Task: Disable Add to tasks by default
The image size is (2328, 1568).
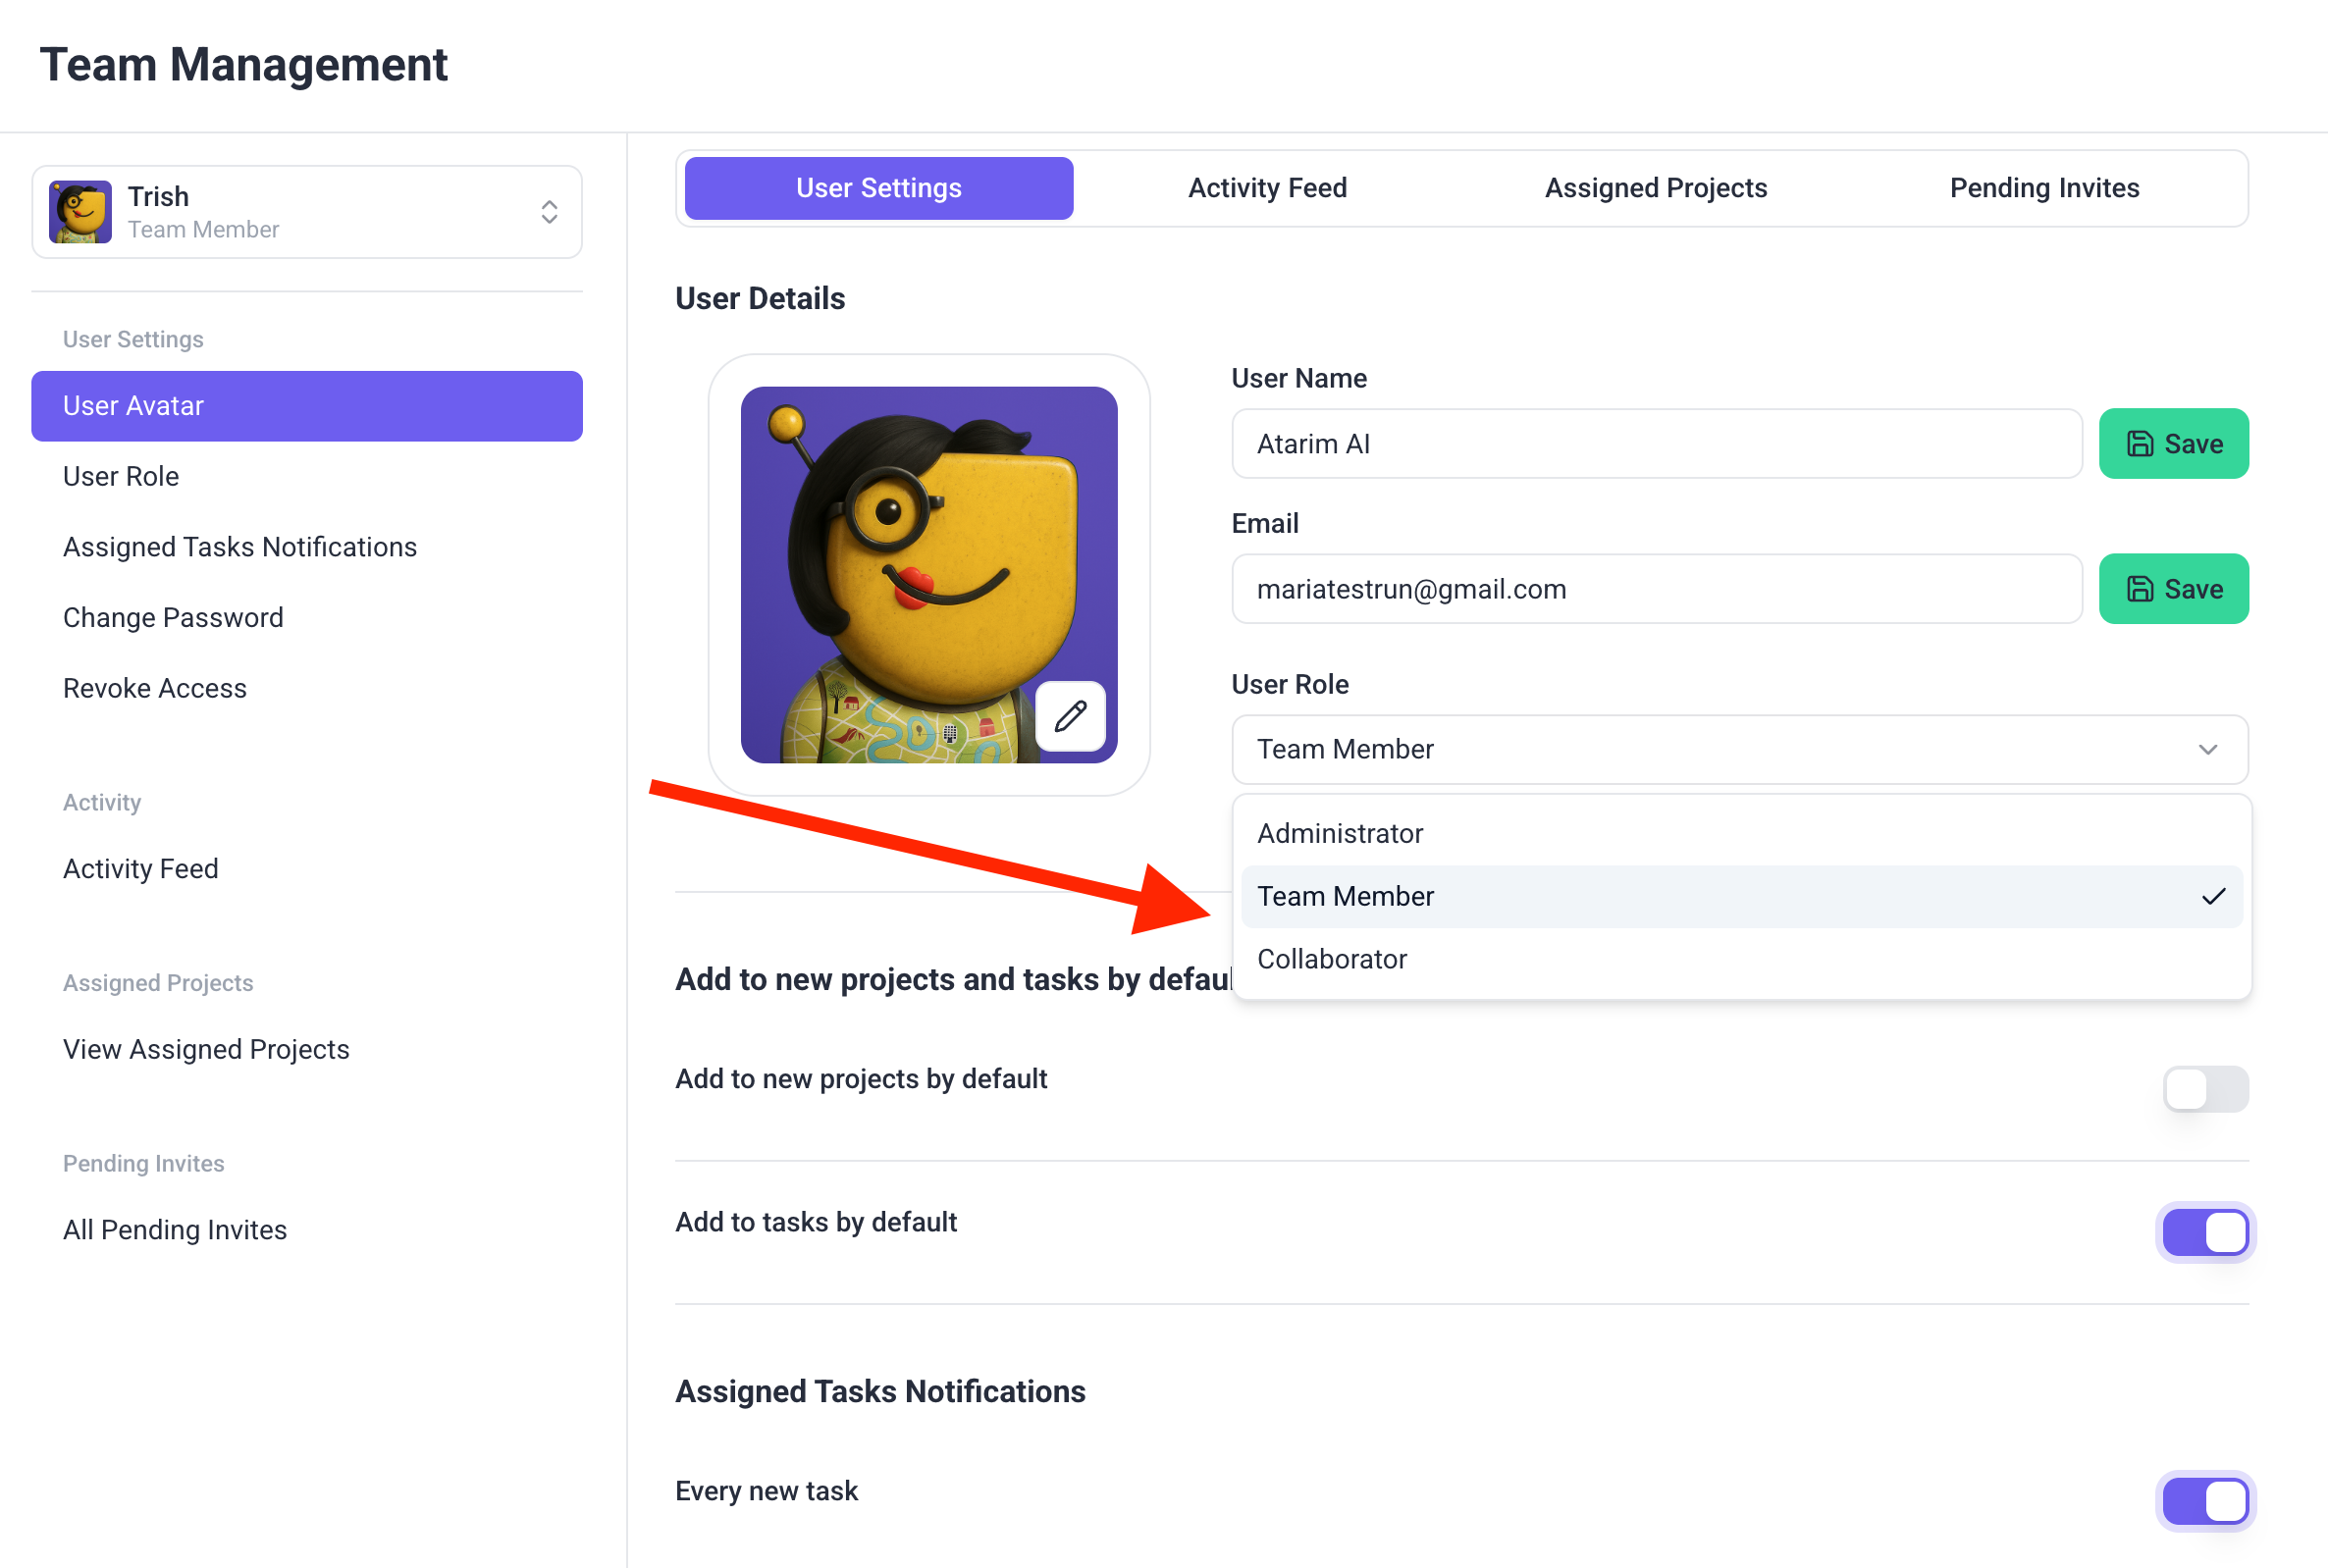Action: pyautogui.click(x=2205, y=1232)
